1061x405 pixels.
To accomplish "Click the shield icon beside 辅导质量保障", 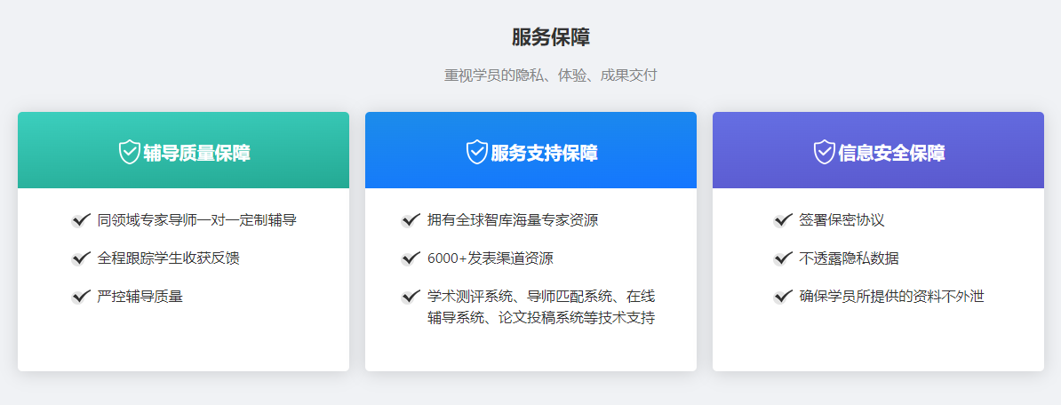I will tap(130, 152).
